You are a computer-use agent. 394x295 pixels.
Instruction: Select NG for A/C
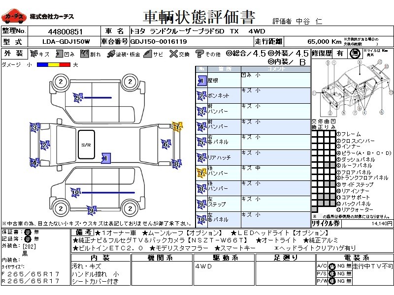pos(341,266)
